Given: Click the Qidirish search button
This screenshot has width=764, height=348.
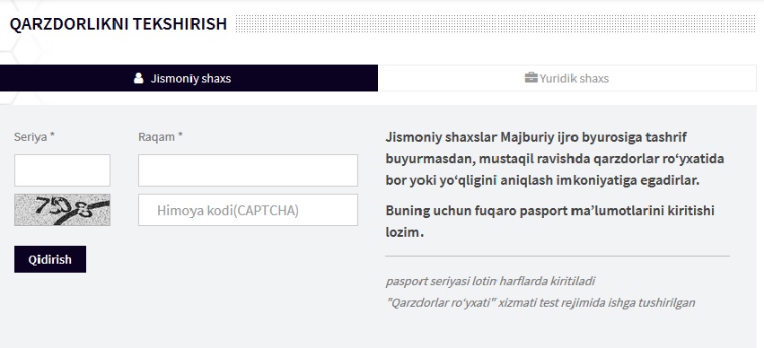Looking at the screenshot, I should (50, 259).
